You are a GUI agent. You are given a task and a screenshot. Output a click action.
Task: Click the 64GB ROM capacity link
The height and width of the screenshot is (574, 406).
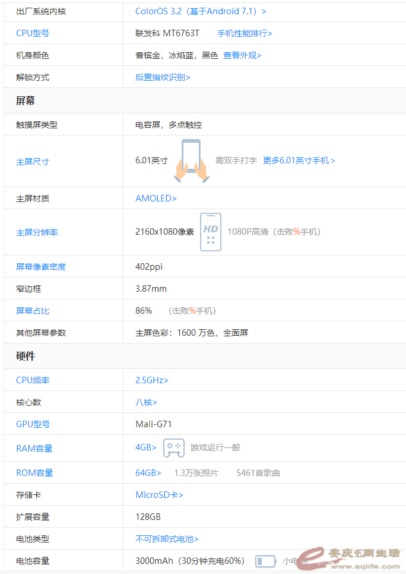(x=148, y=473)
